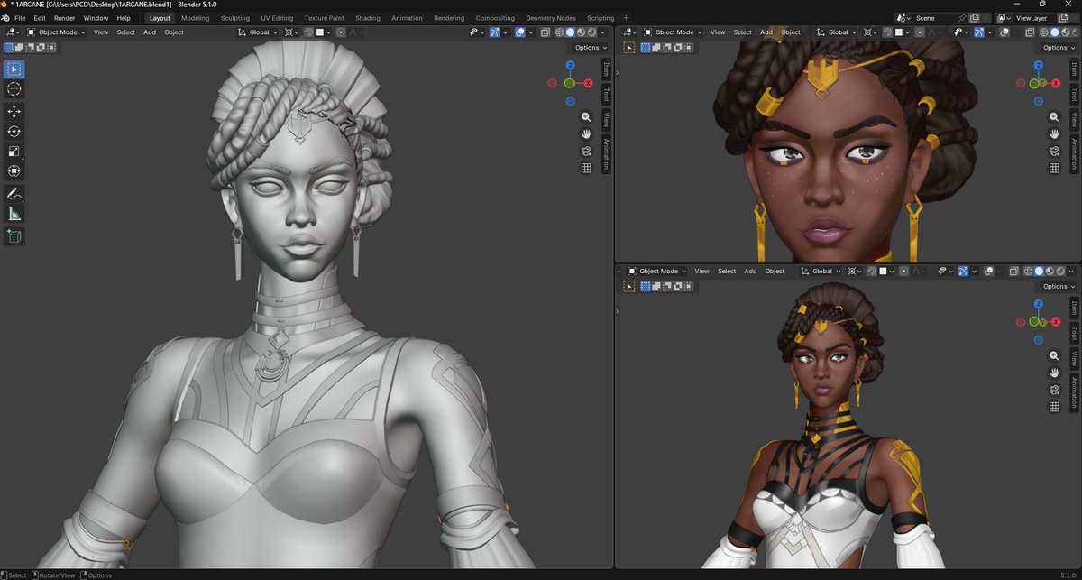The image size is (1082, 580).
Task: Open the Window menu
Action: pos(96,18)
